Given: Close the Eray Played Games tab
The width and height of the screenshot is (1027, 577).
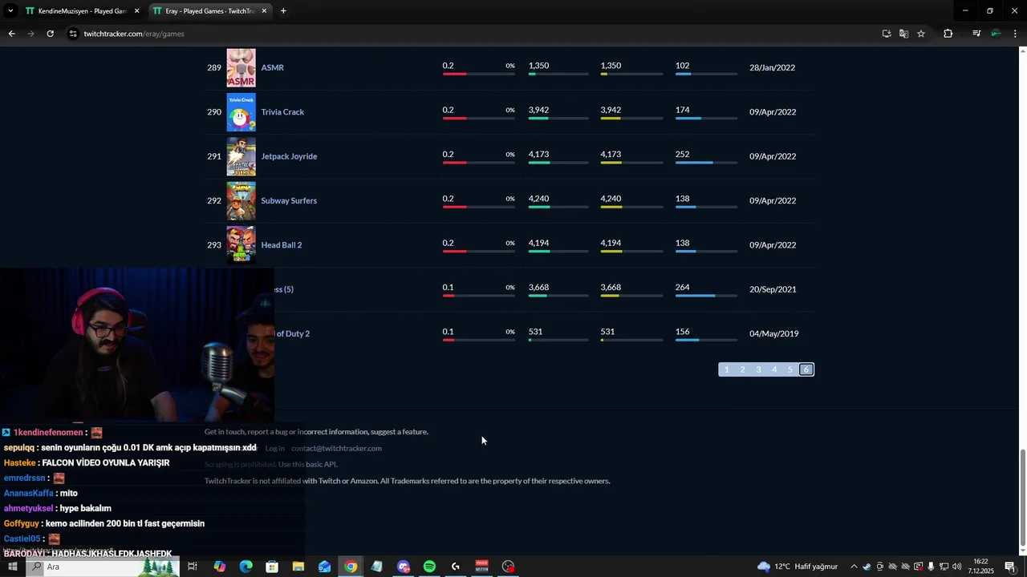Looking at the screenshot, I should point(264,11).
